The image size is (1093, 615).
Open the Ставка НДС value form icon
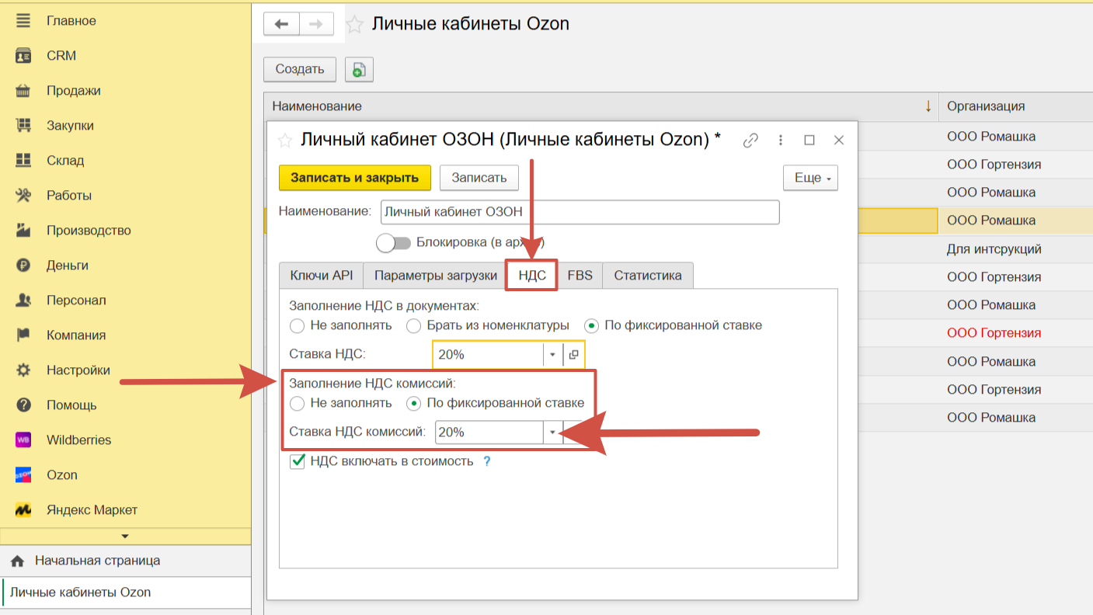573,355
